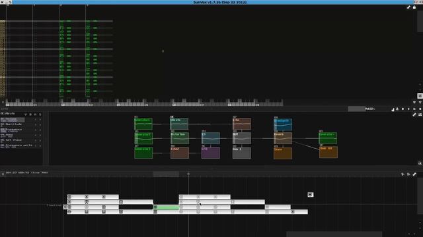Toggle Mute (M) for Vibrato module
The width and height of the screenshot is (423, 237).
click(x=35, y=115)
